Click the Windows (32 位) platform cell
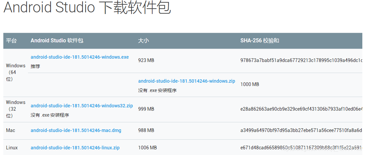Image resolution: width=365 pixels, height=155 pixels. pos(16,109)
